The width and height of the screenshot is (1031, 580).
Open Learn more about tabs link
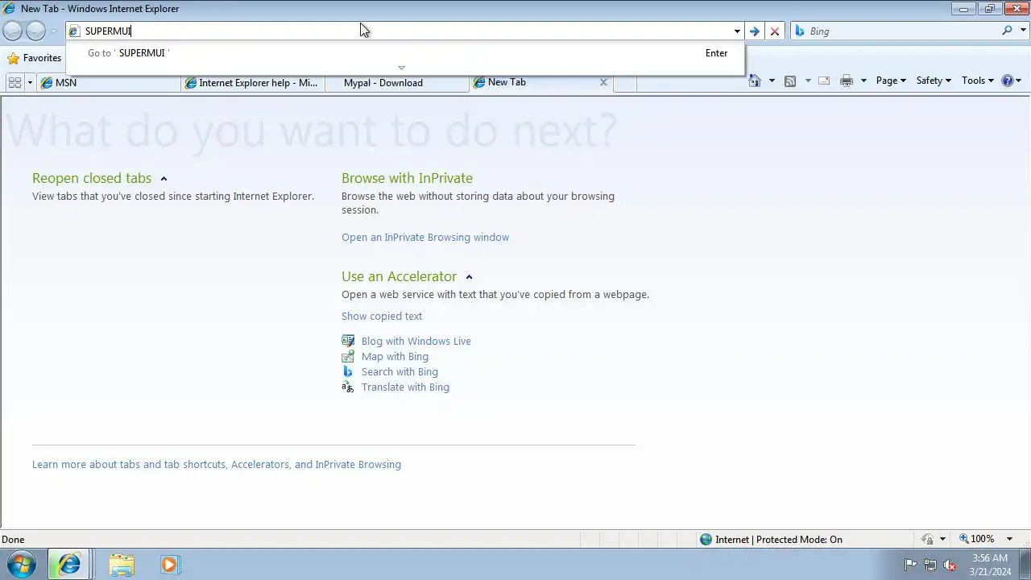[x=217, y=465]
